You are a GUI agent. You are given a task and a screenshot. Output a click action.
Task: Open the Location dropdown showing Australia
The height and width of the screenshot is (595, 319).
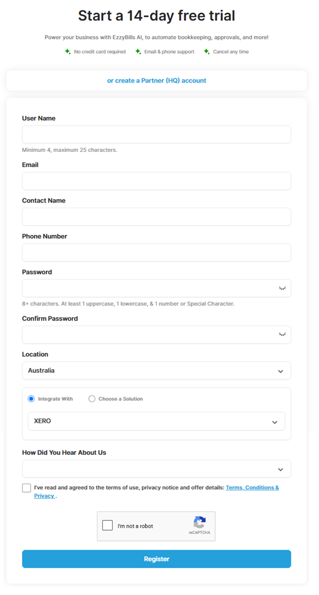tap(157, 370)
